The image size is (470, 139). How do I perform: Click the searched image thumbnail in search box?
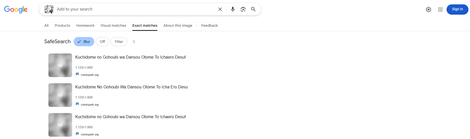tap(49, 9)
